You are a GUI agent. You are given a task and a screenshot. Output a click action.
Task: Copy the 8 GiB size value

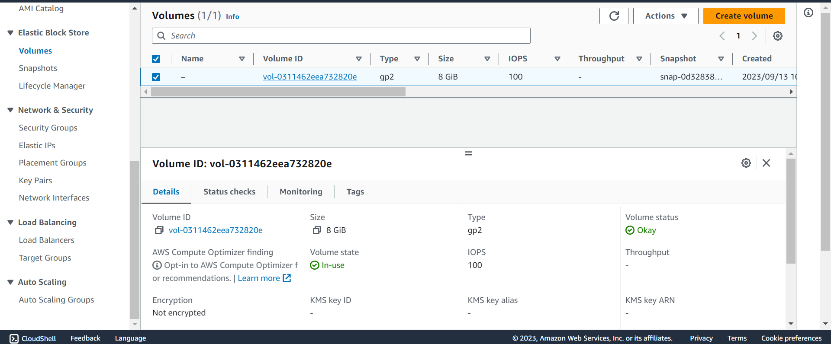tap(317, 230)
